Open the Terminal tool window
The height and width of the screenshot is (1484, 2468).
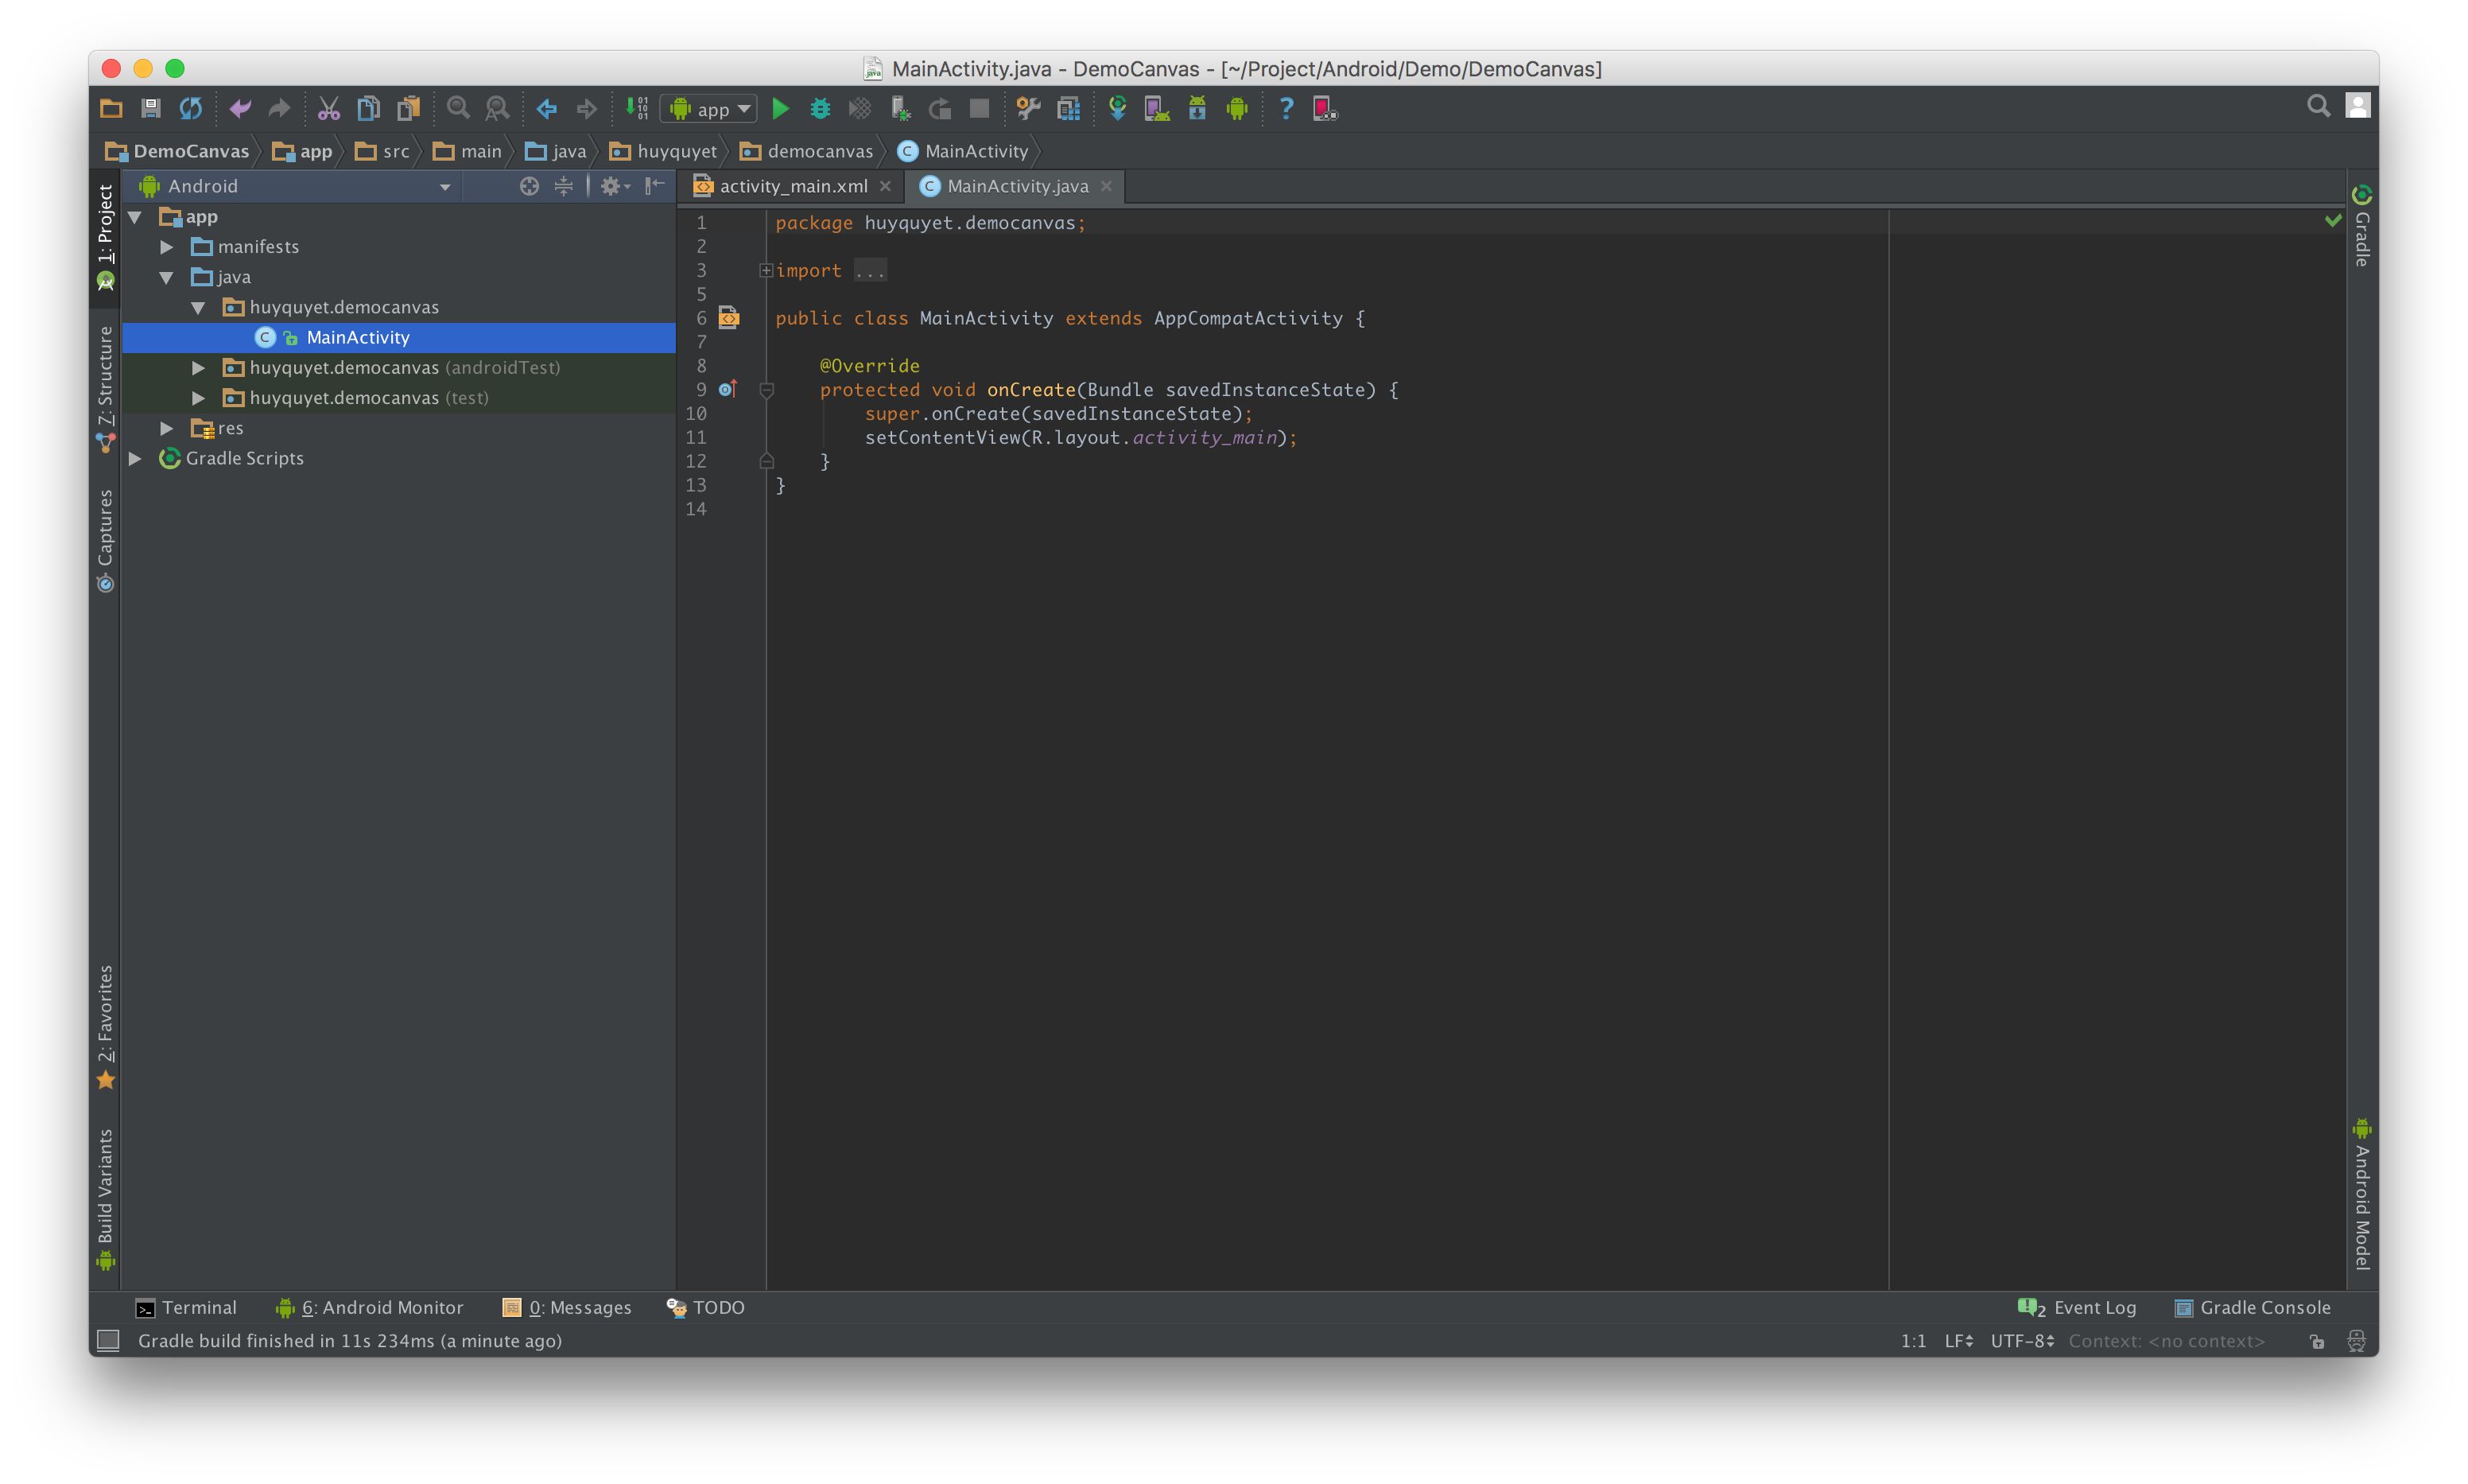tap(187, 1308)
